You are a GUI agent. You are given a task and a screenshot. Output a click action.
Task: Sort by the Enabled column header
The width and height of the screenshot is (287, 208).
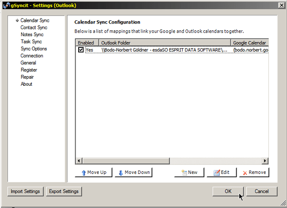pos(87,43)
